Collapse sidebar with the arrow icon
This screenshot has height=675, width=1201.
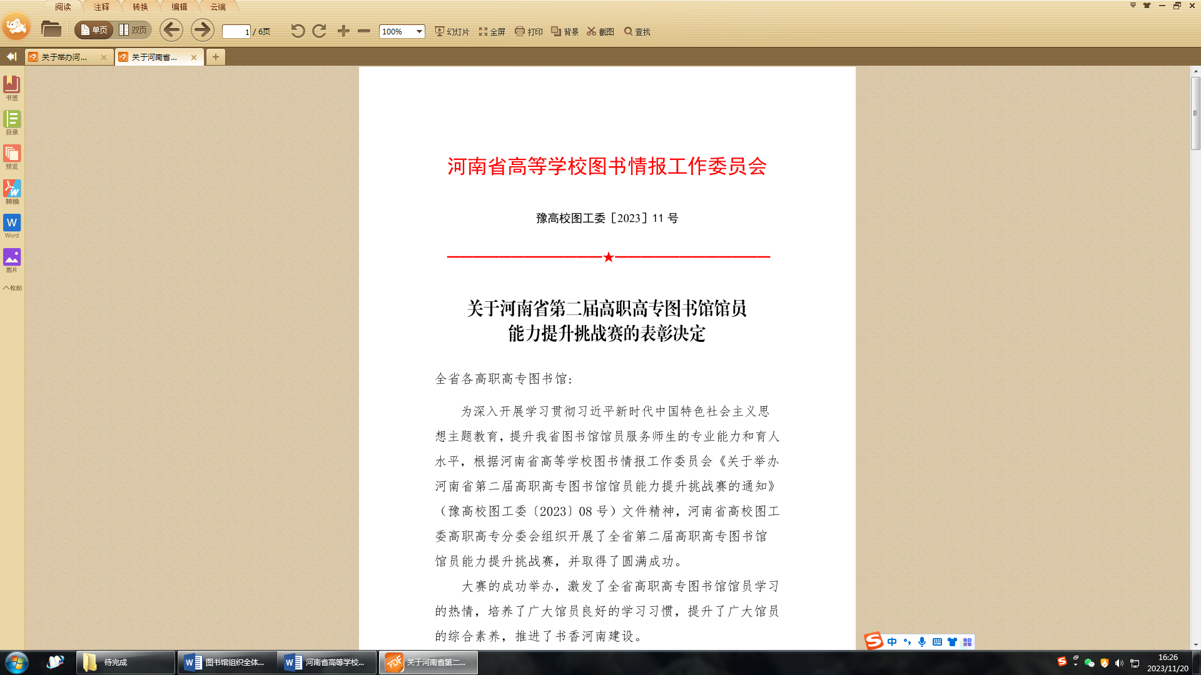tap(11, 56)
